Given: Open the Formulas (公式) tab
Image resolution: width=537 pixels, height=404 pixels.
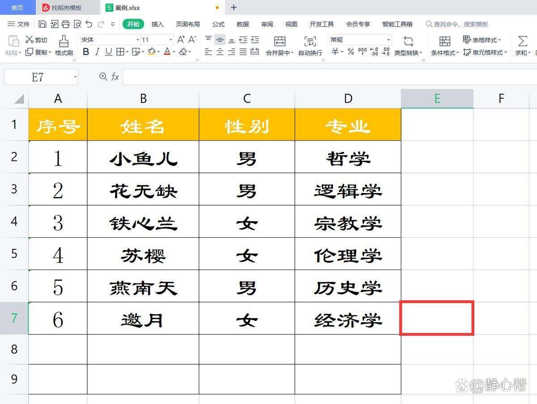Looking at the screenshot, I should (218, 24).
